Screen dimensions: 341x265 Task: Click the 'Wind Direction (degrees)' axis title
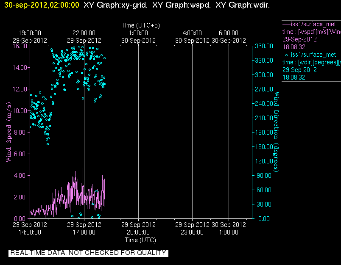tap(276, 132)
